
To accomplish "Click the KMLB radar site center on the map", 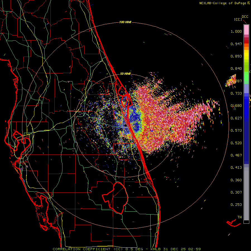I will (126, 126).
